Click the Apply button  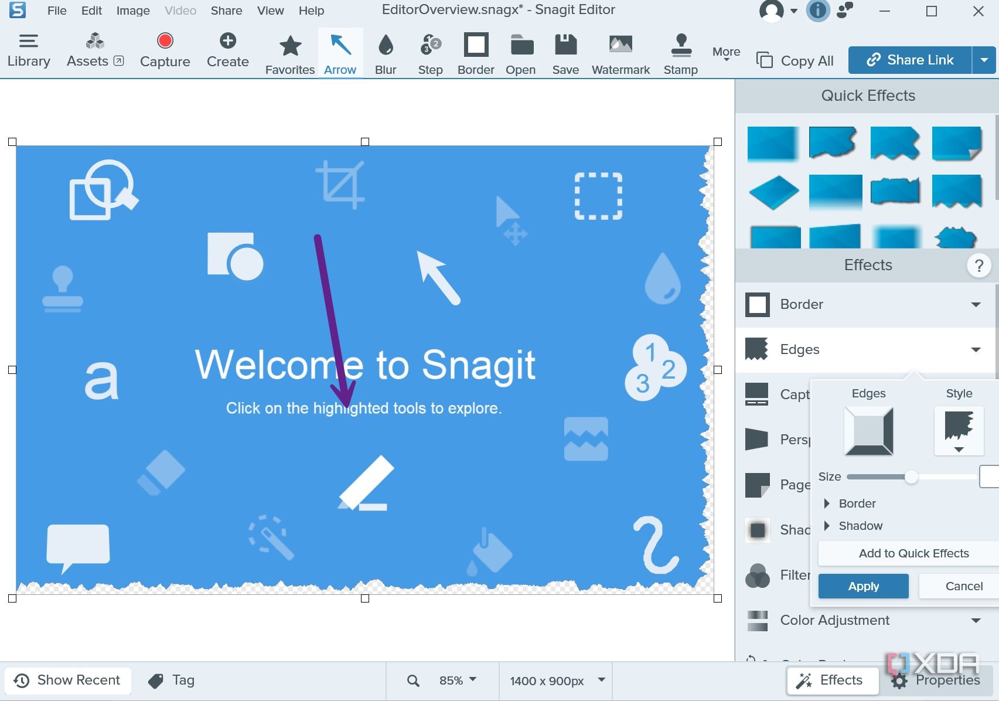(x=864, y=586)
